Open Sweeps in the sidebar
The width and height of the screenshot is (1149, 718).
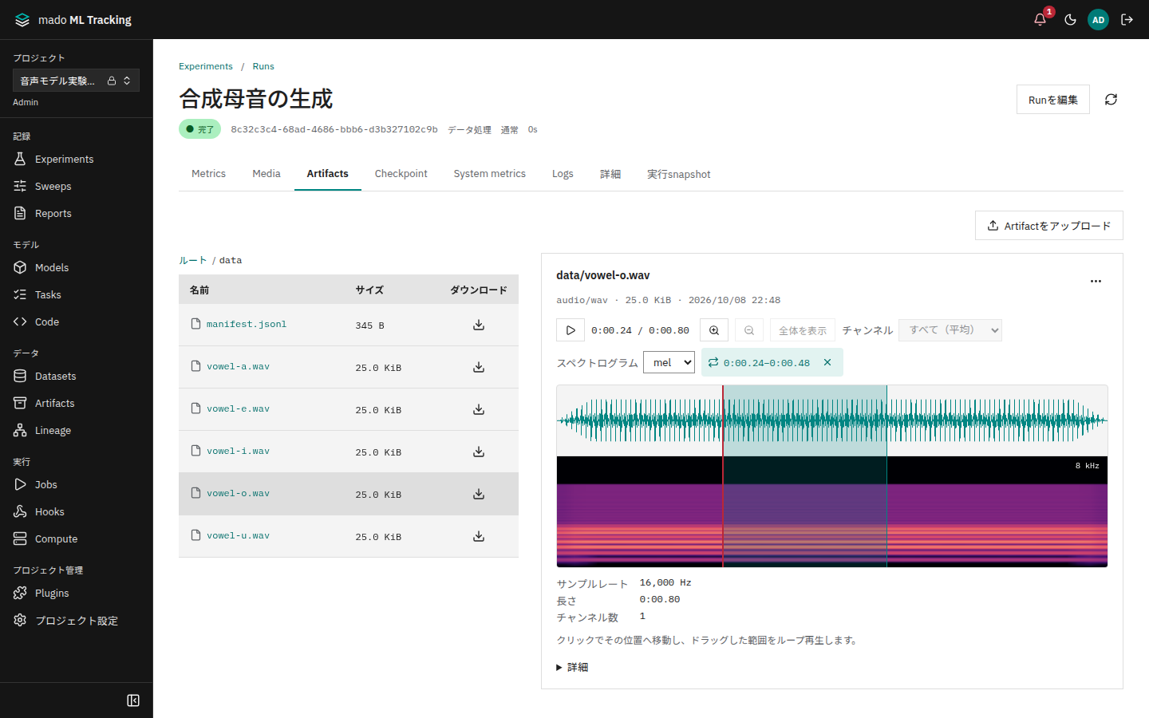tap(77, 186)
